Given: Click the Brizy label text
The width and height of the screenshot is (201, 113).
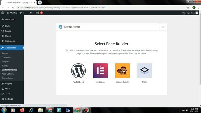Looking at the screenshot, I should [x=144, y=82].
